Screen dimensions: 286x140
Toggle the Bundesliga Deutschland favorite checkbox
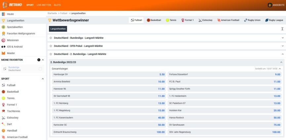[40, 69]
